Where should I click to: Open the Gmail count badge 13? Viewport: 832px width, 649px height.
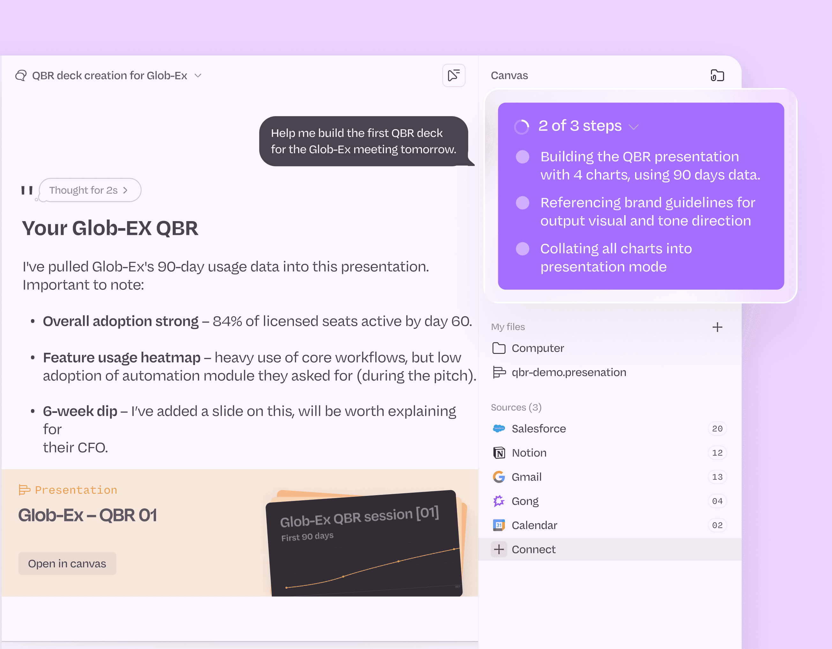tap(717, 477)
